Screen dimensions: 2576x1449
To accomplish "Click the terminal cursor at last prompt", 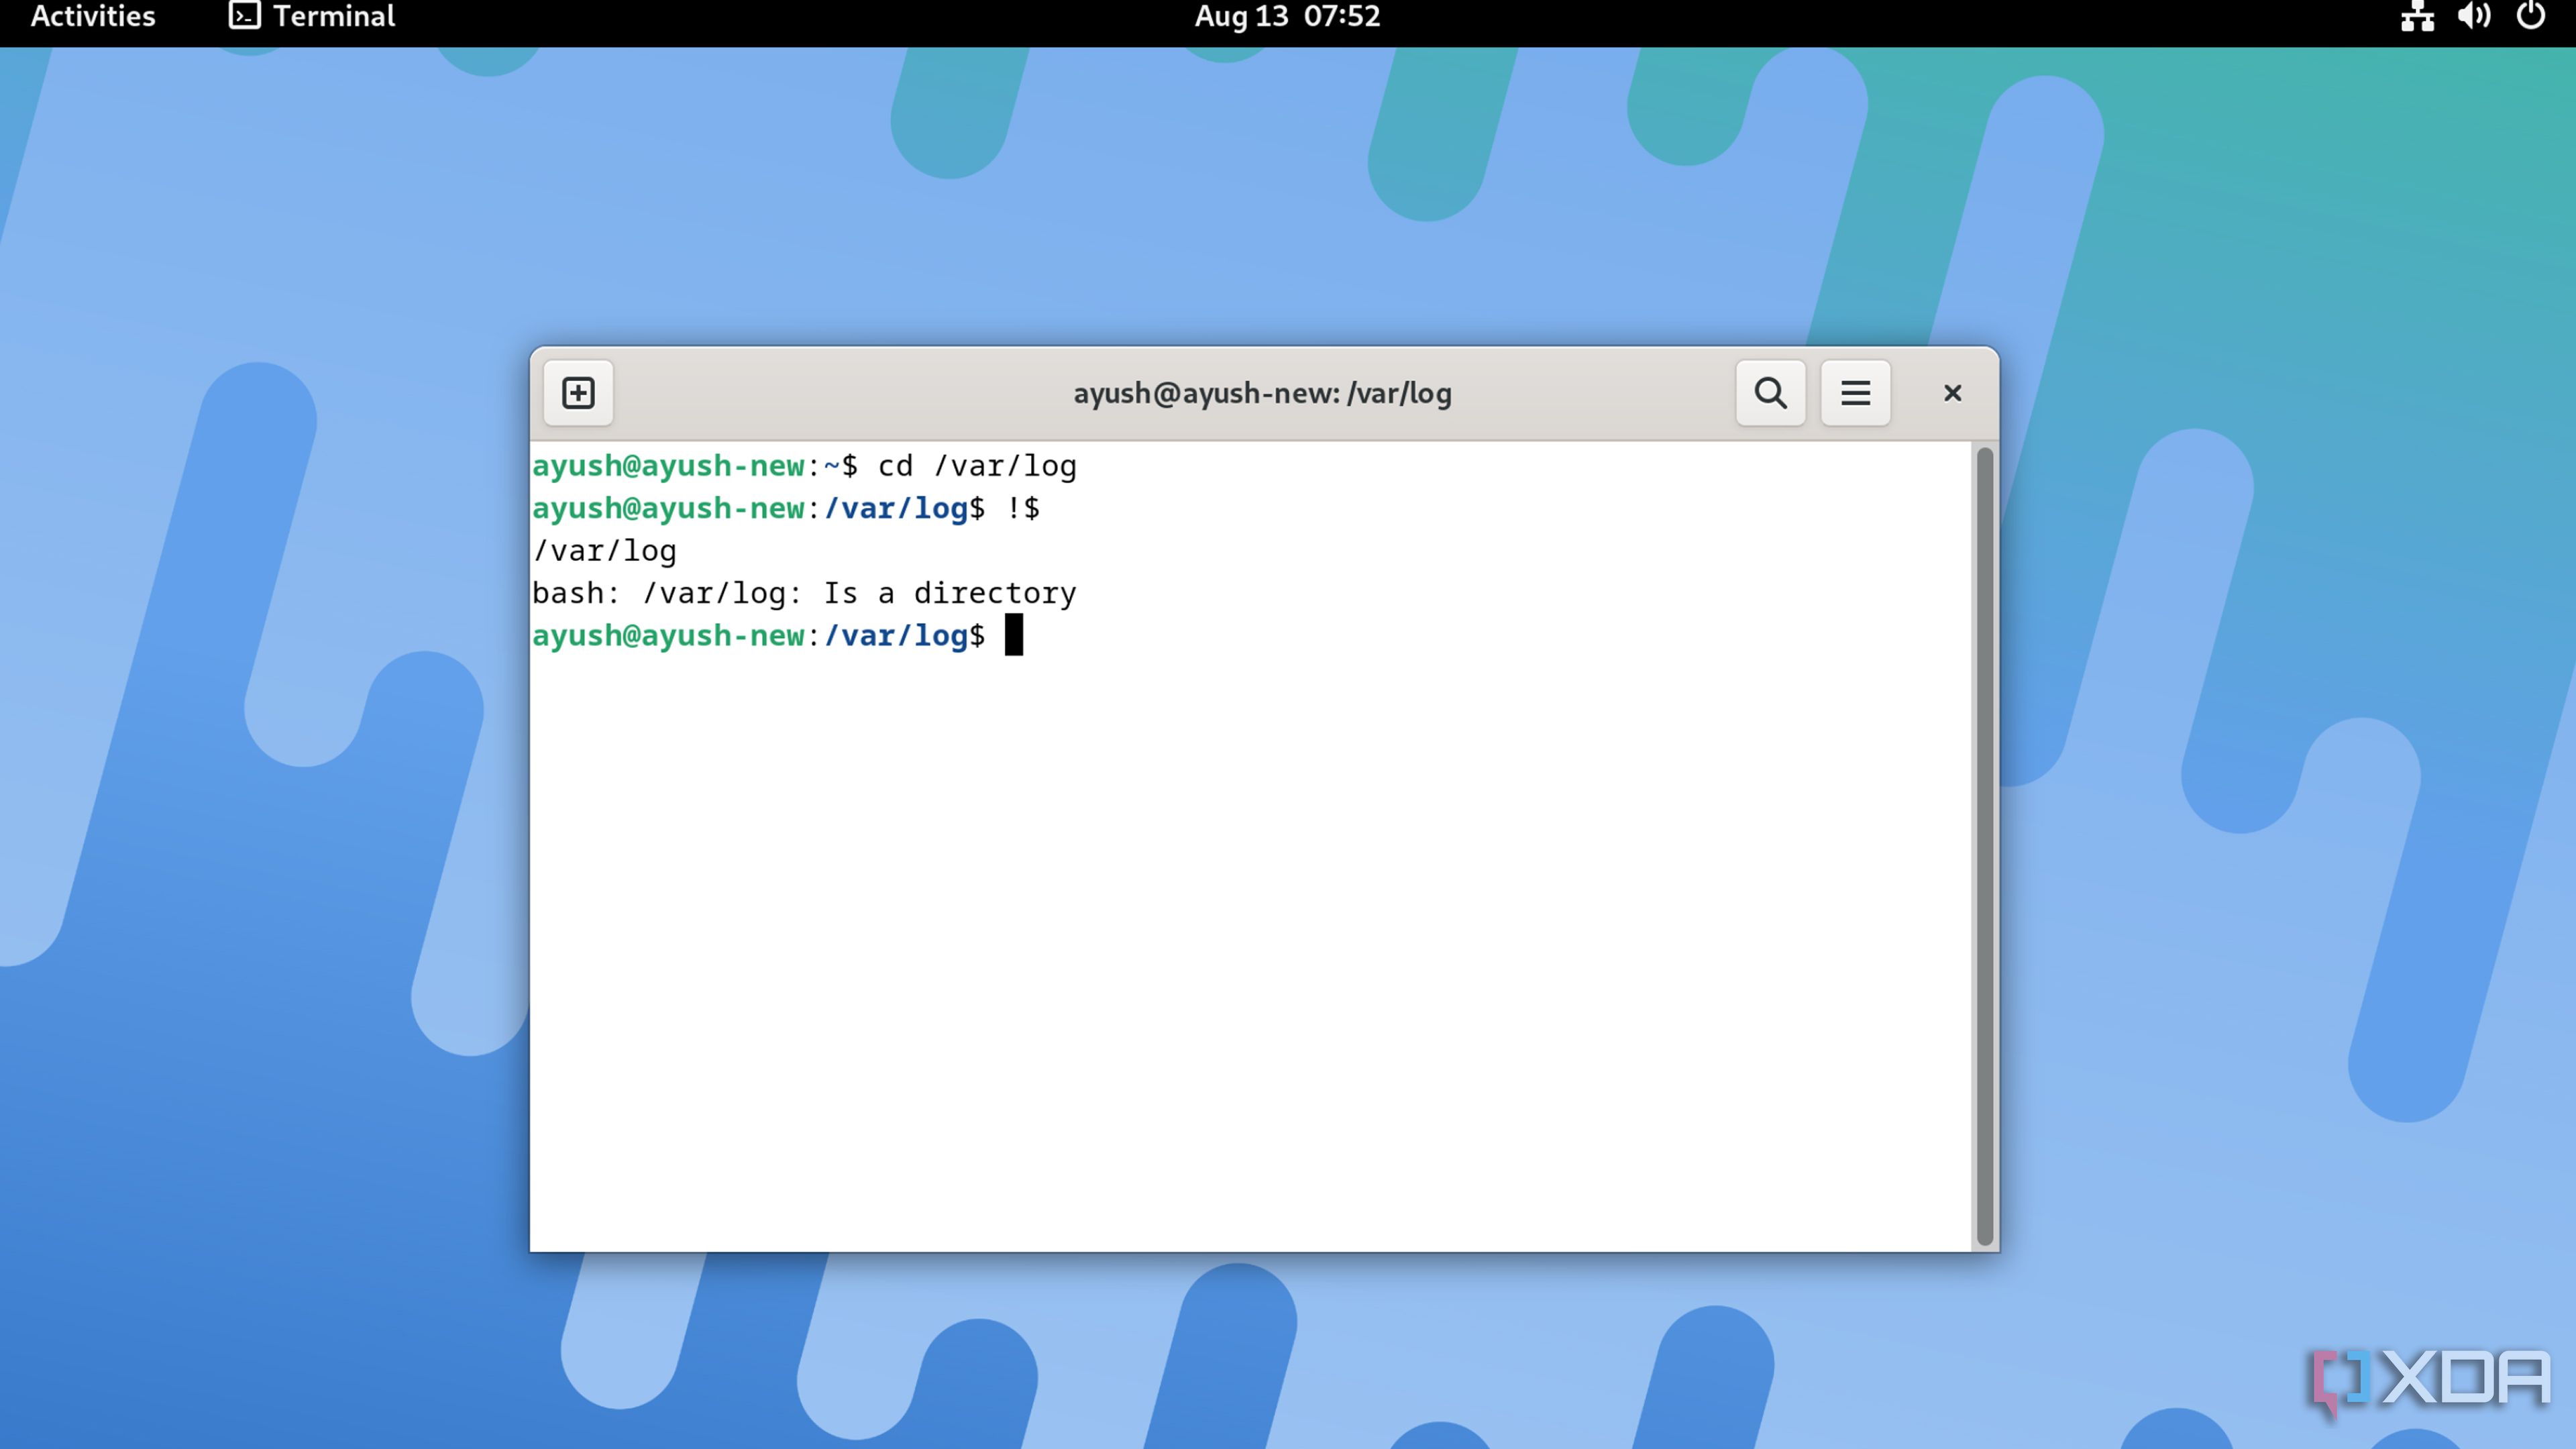I will [x=1014, y=636].
